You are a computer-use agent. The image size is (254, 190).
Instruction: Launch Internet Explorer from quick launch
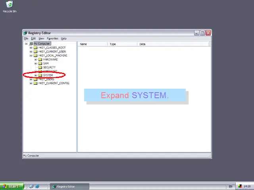[x=37, y=186]
